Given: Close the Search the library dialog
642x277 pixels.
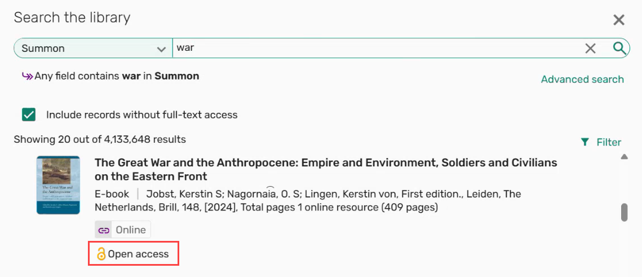Looking at the screenshot, I should (618, 20).
